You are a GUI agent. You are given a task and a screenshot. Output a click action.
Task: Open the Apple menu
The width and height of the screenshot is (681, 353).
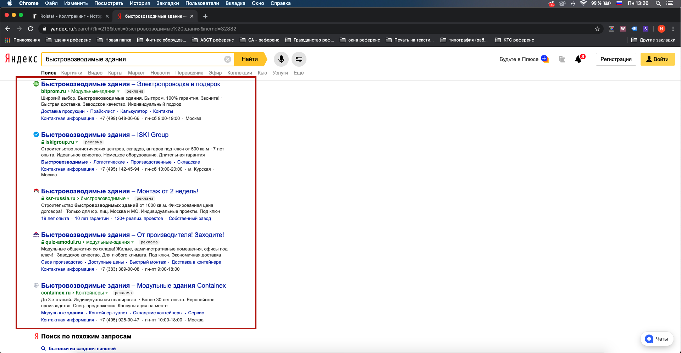(x=10, y=3)
